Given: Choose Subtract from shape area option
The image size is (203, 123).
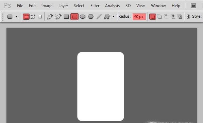Looking at the screenshot, I should 166,16.
